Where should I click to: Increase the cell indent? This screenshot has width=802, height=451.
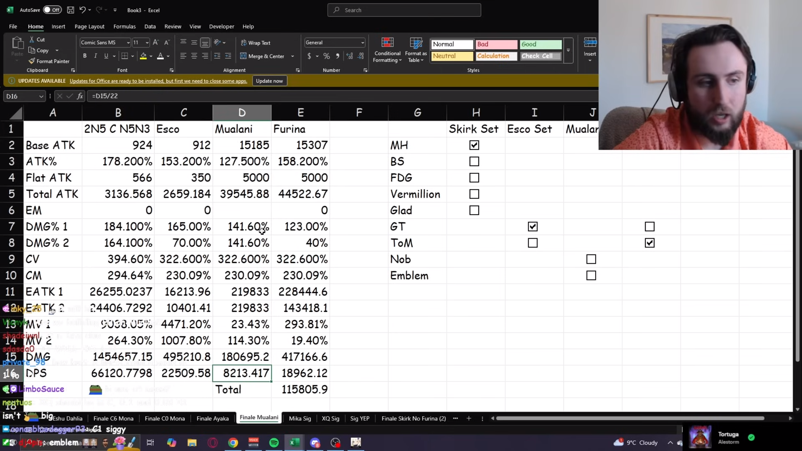point(228,56)
